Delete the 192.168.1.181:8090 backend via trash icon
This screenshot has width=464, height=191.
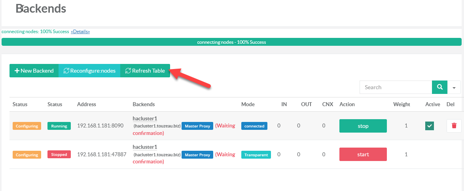[454, 126]
